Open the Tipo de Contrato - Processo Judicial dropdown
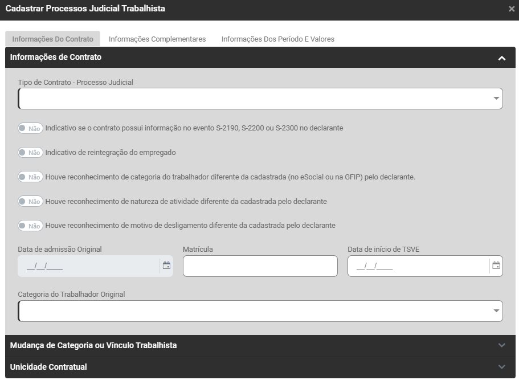Screen dimensions: 519x380 pos(260,99)
